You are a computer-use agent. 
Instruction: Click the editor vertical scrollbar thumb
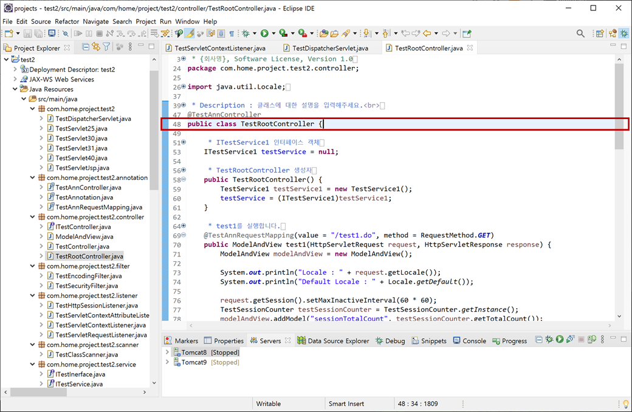(x=619, y=106)
